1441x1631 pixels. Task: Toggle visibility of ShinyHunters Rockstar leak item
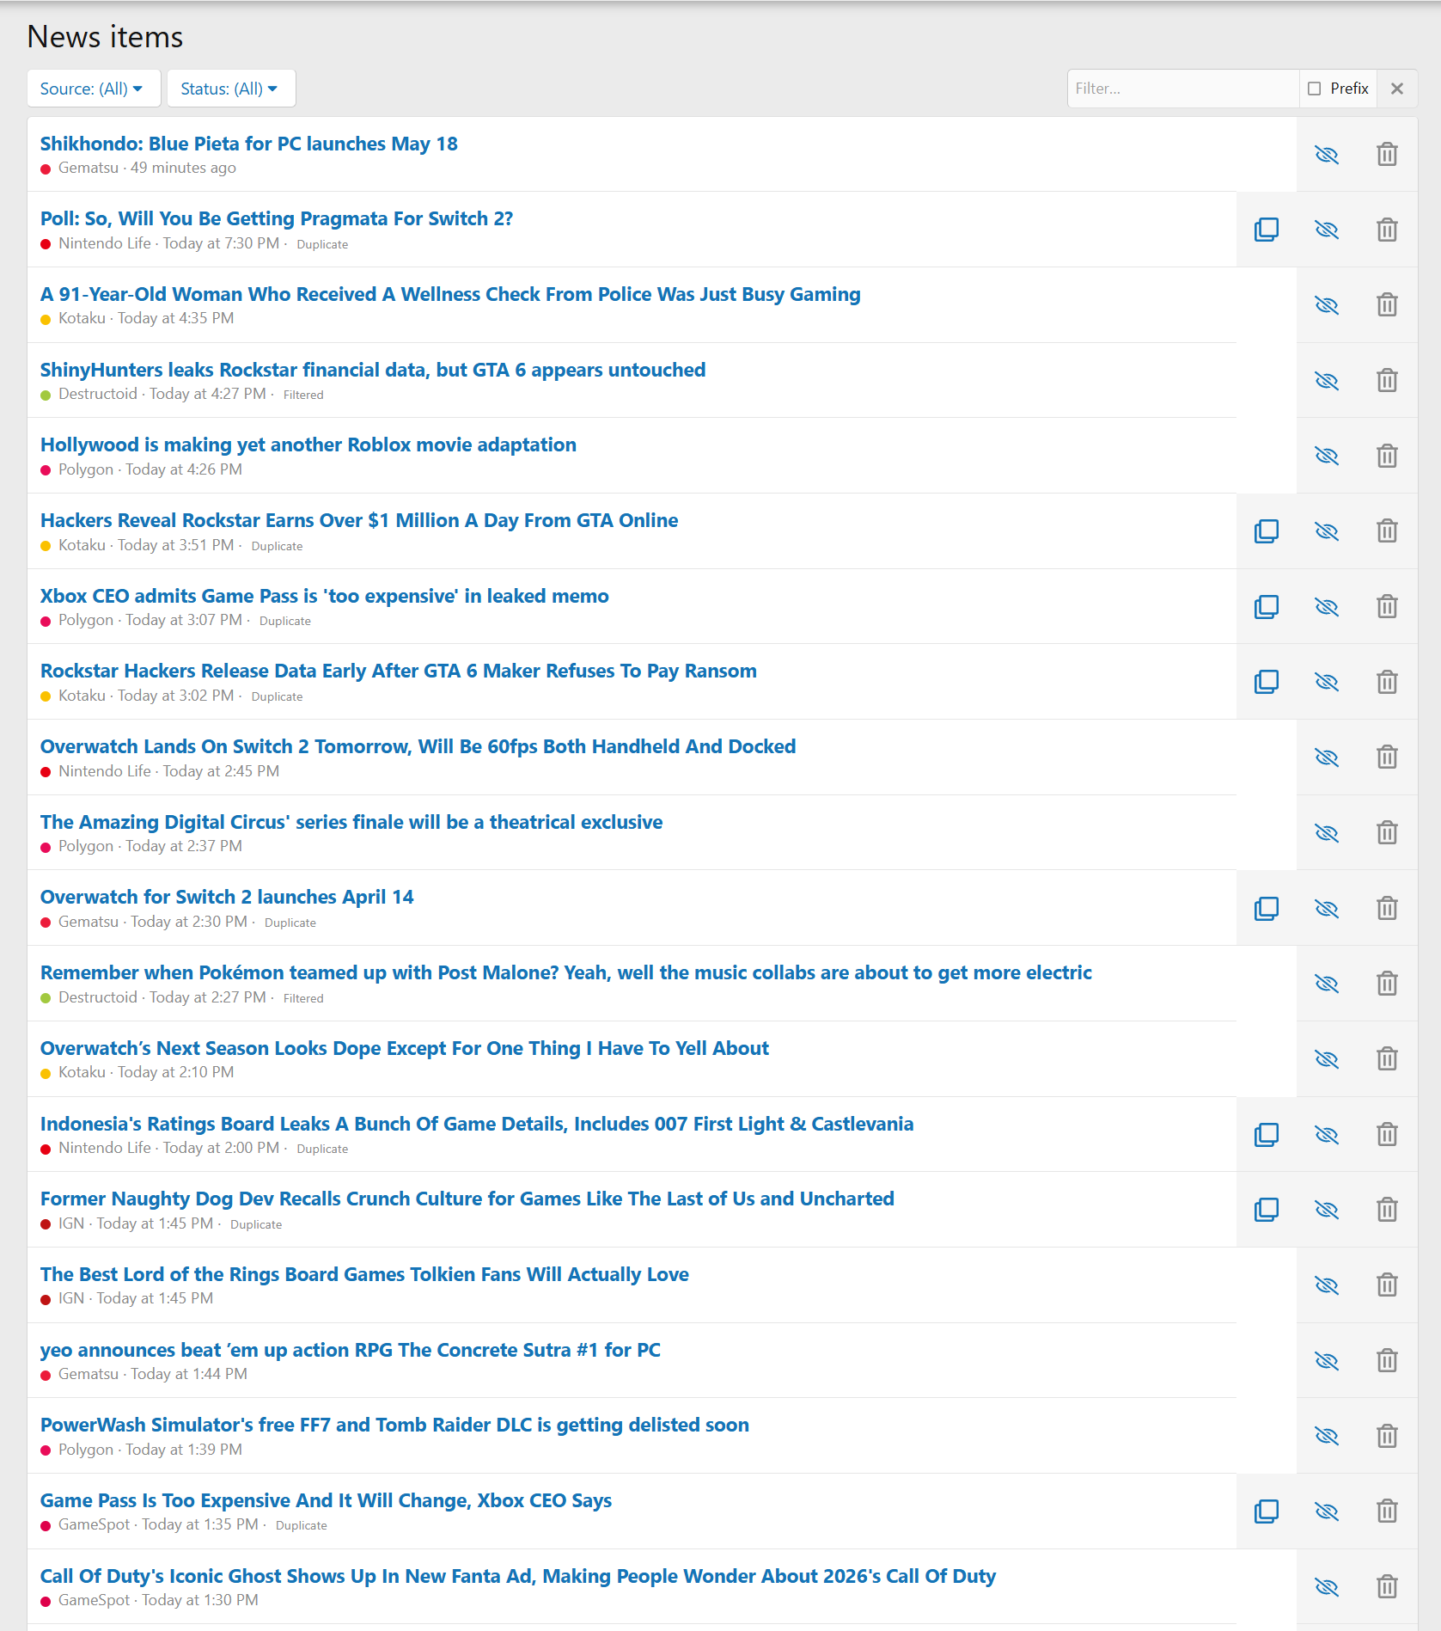pyautogui.click(x=1327, y=381)
